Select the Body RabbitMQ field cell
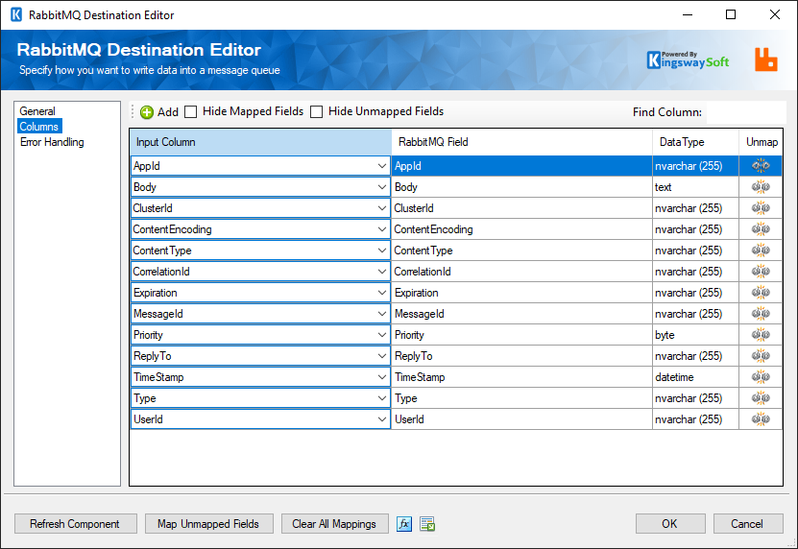The image size is (798, 549). (x=522, y=187)
